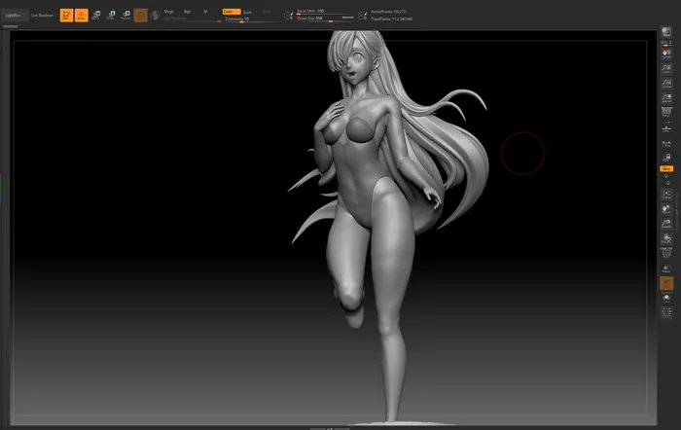Viewport: 681px width, 430px height.
Task: Click the round sculpt sphere icon
Action: [x=156, y=16]
